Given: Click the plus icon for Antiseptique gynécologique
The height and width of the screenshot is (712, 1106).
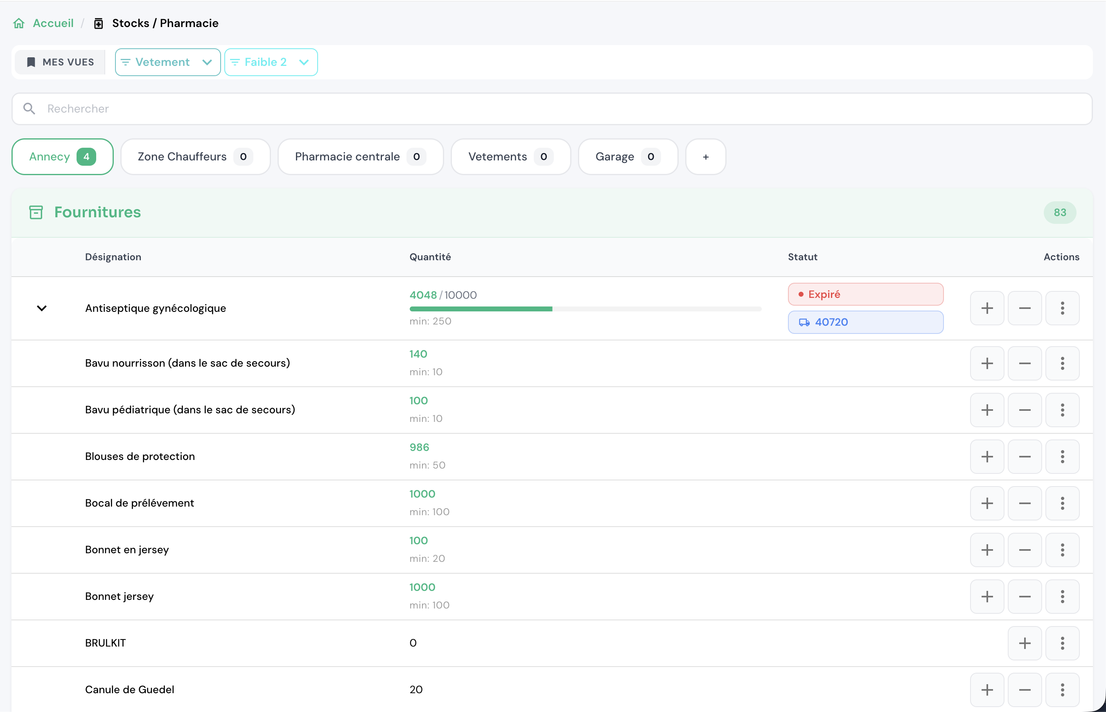Looking at the screenshot, I should pyautogui.click(x=987, y=309).
